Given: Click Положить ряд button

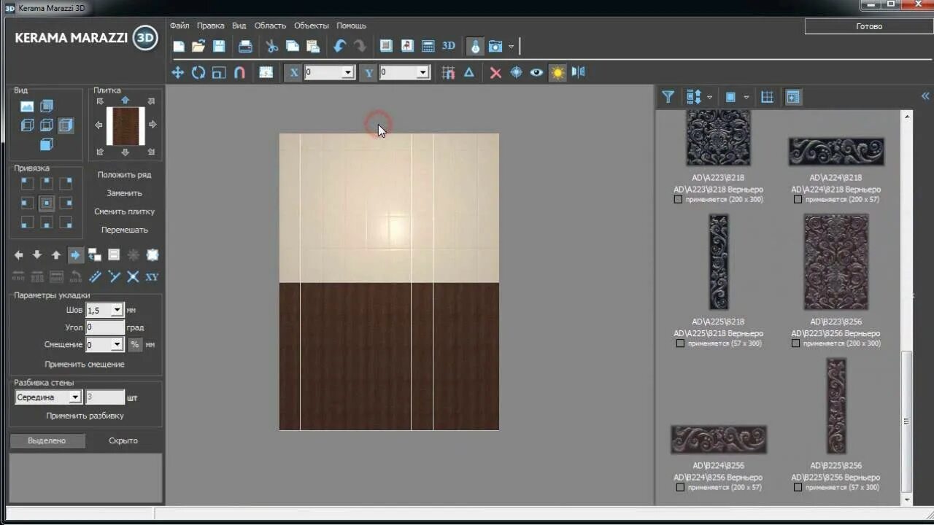Looking at the screenshot, I should coord(124,175).
